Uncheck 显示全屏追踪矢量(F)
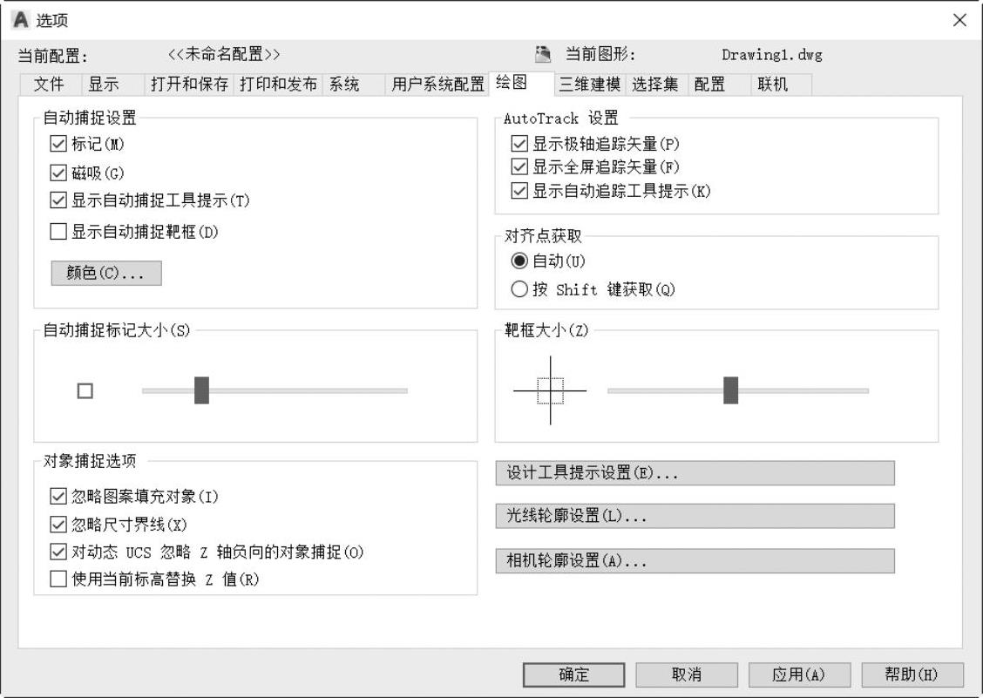Image resolution: width=983 pixels, height=698 pixels. coord(519,166)
